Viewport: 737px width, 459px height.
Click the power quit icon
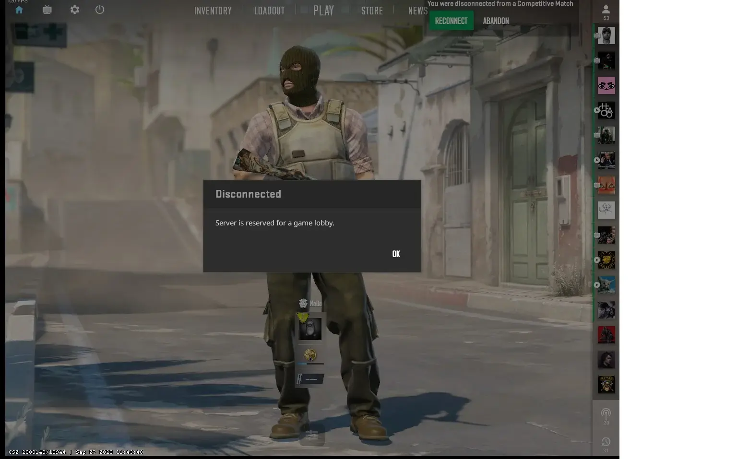tap(100, 10)
